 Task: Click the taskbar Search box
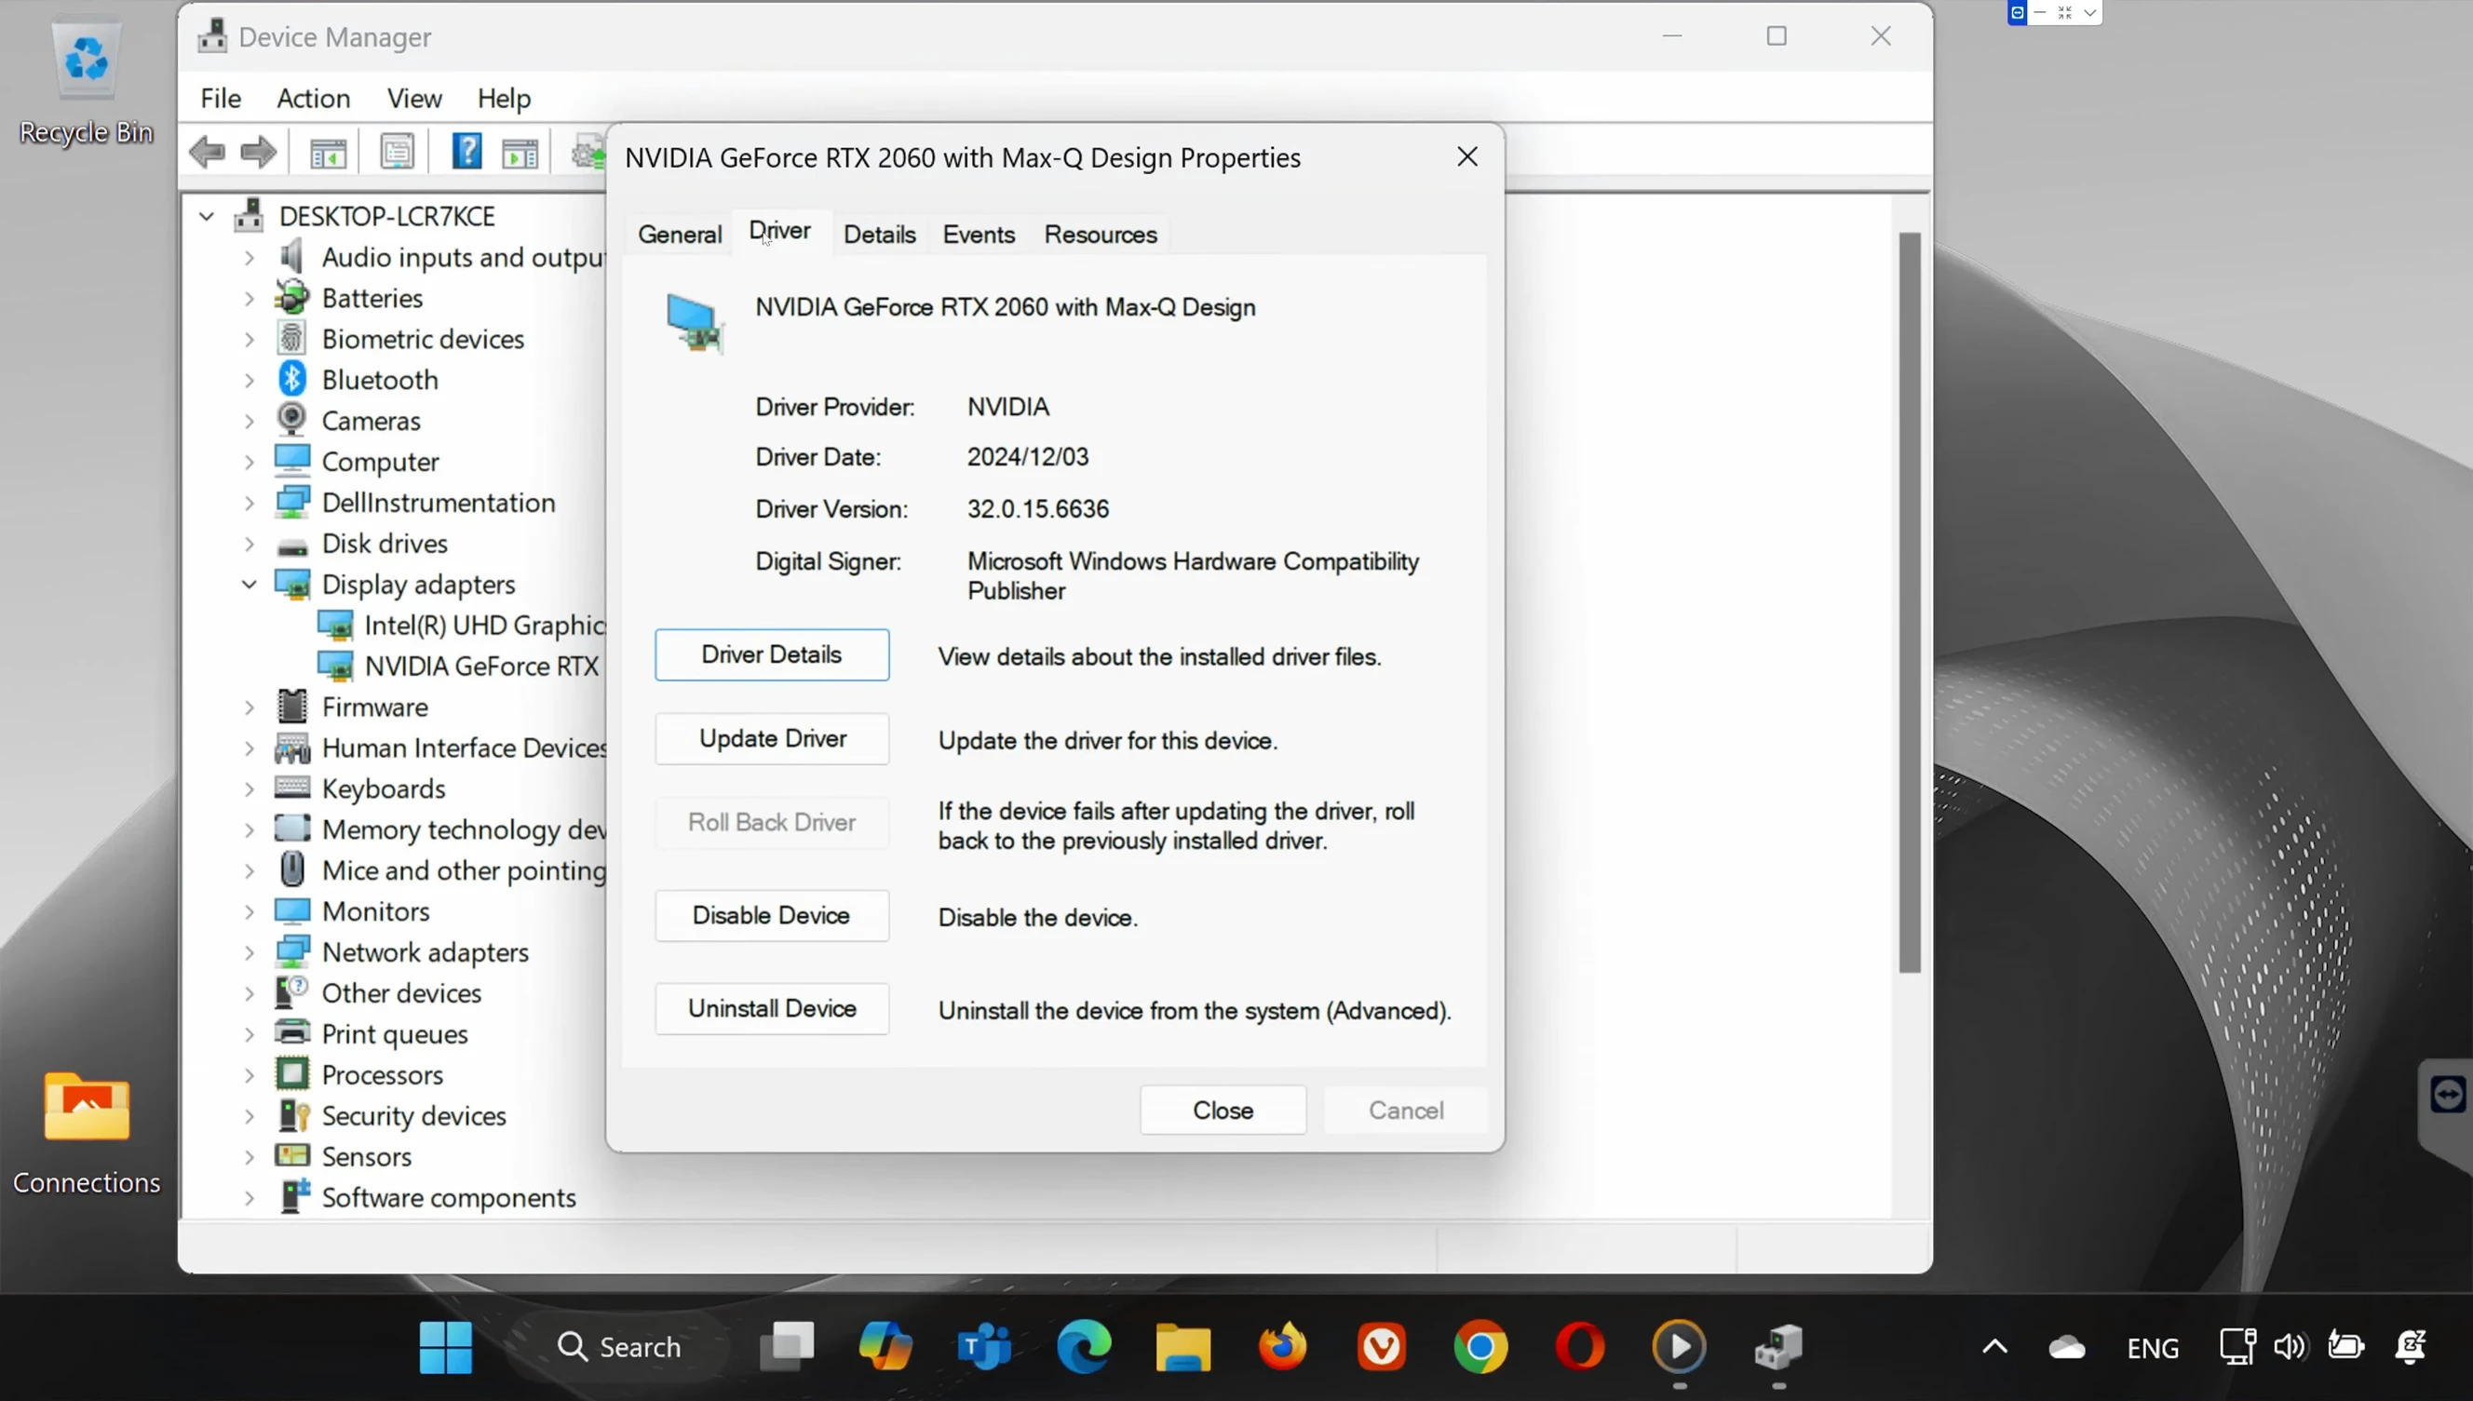(x=619, y=1347)
